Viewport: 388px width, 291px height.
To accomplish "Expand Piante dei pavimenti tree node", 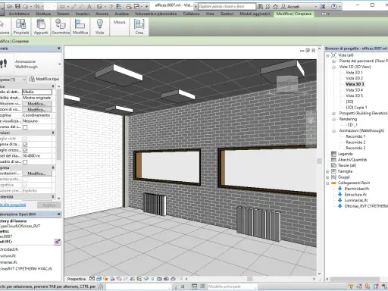I will (333, 61).
